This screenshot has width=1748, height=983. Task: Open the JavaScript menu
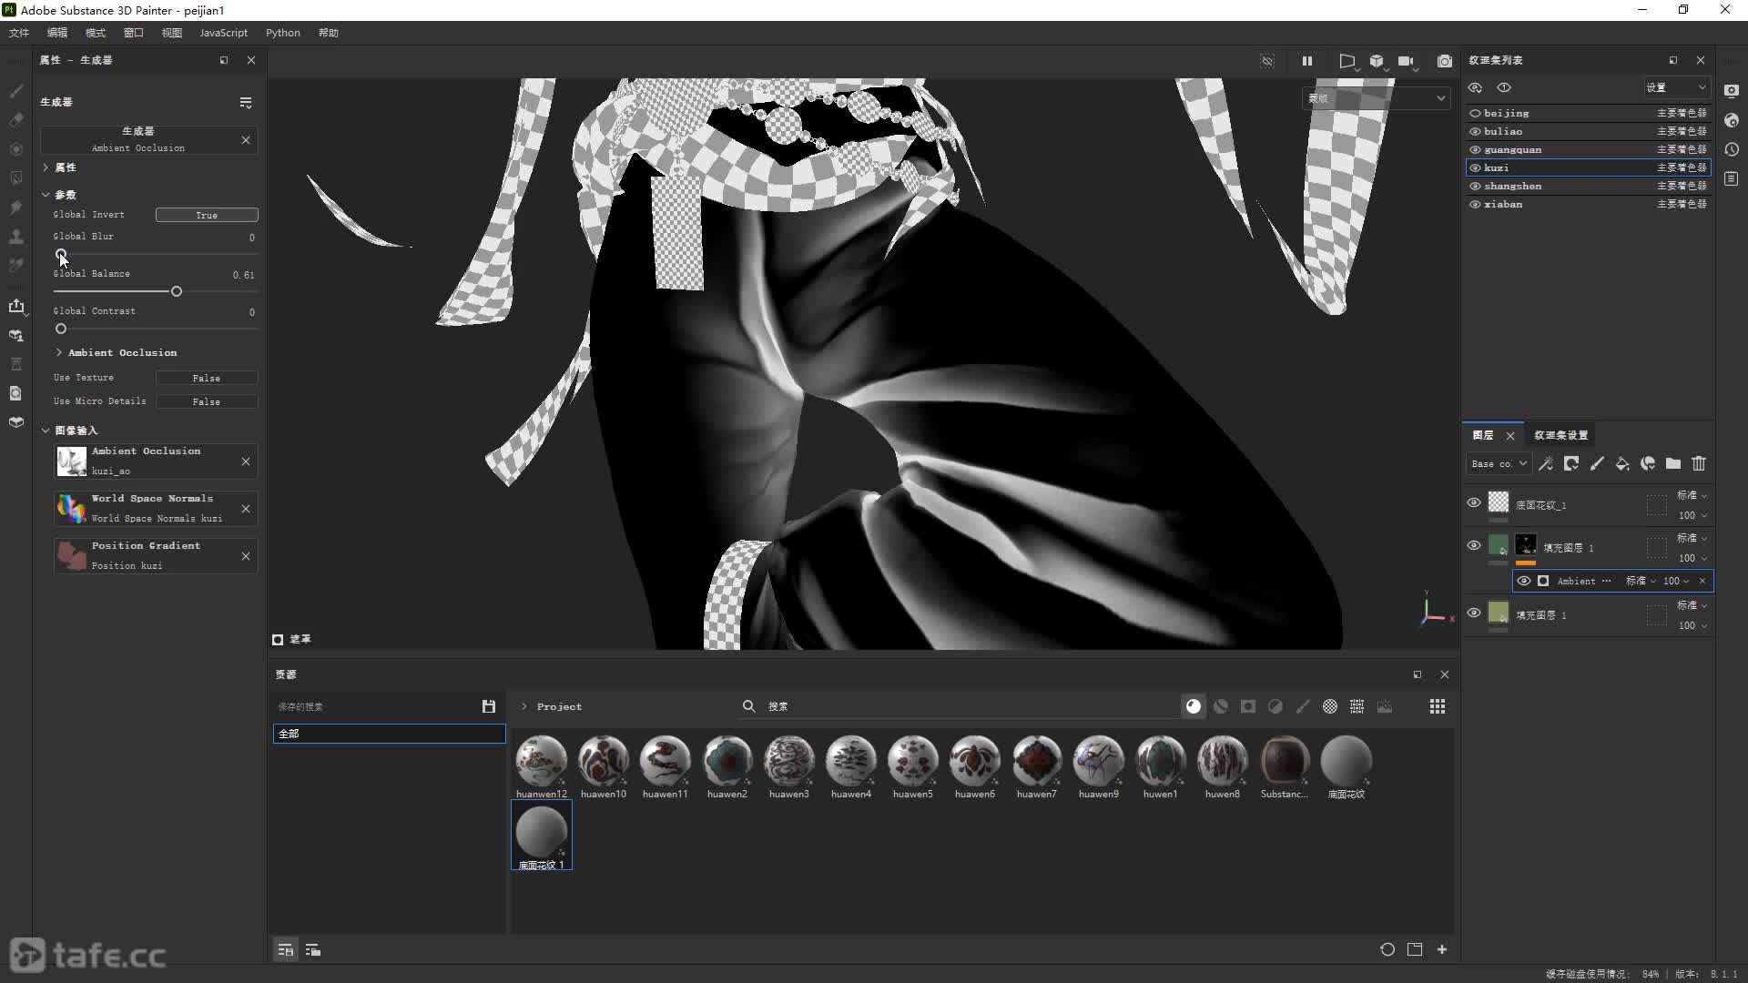pos(223,33)
